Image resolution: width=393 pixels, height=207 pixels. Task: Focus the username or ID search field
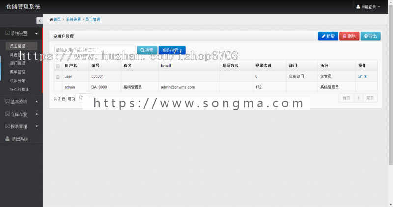(95, 50)
